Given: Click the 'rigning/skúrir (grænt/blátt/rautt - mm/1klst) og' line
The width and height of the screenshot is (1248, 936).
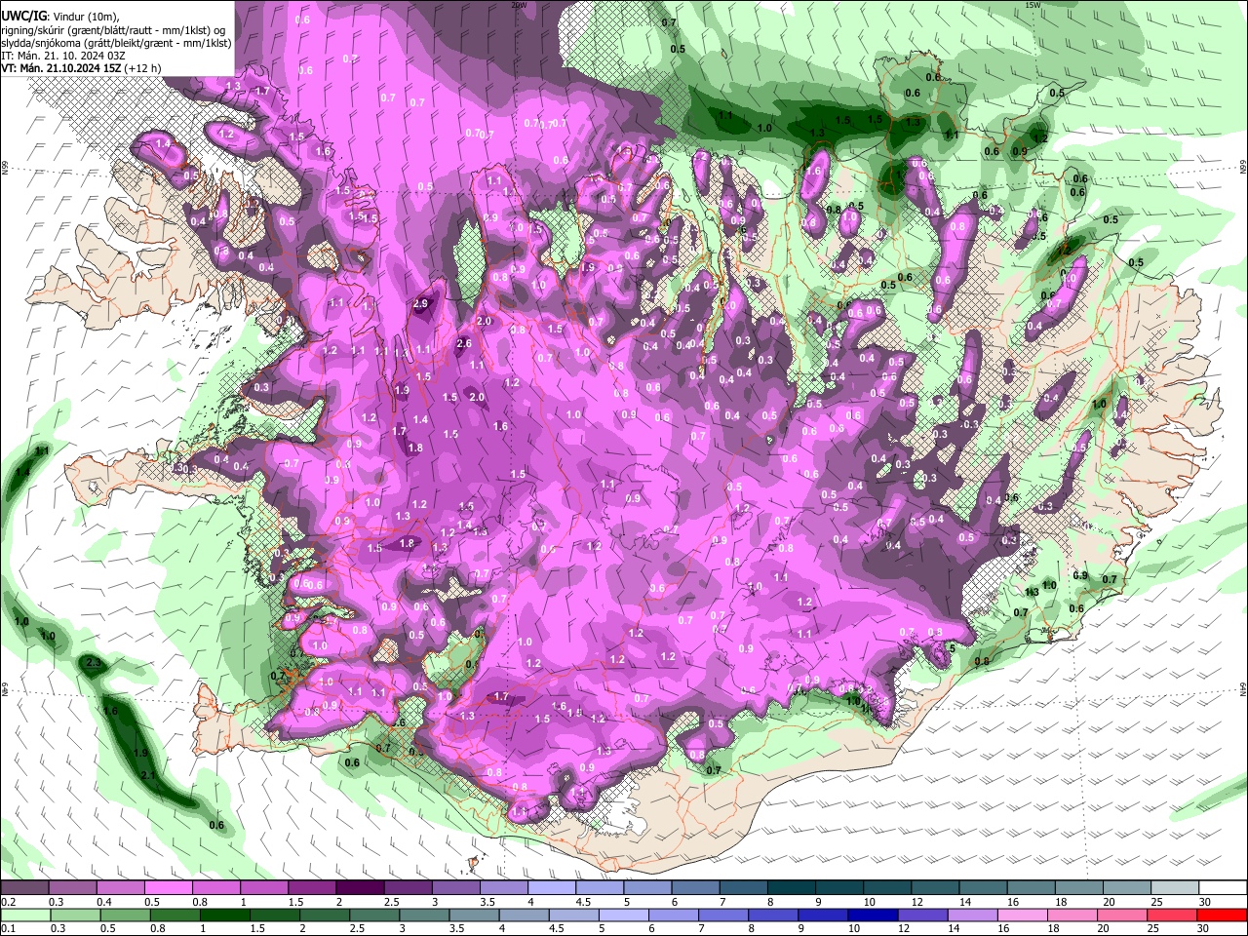Looking at the screenshot, I should click(113, 30).
